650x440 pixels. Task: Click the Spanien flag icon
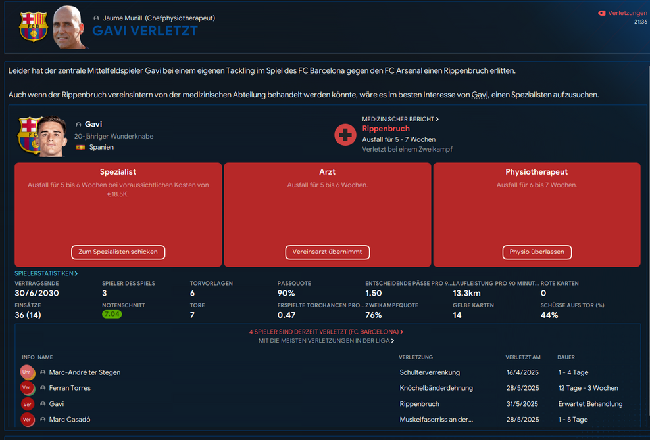pos(81,148)
